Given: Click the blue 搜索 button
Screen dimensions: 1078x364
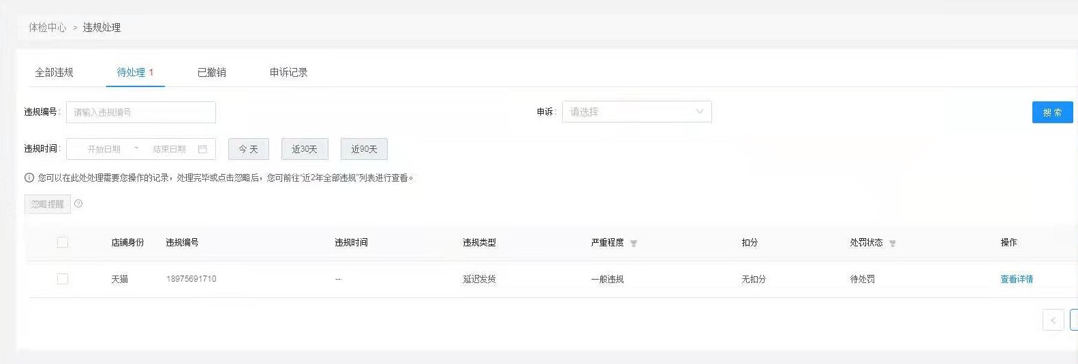Looking at the screenshot, I should [1052, 112].
